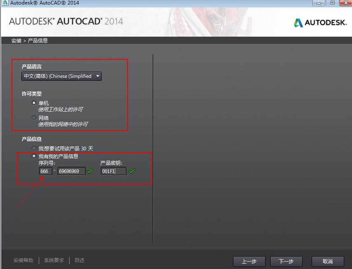Click the product key field containing 001F1
This screenshot has height=269, width=352.
click(114, 171)
